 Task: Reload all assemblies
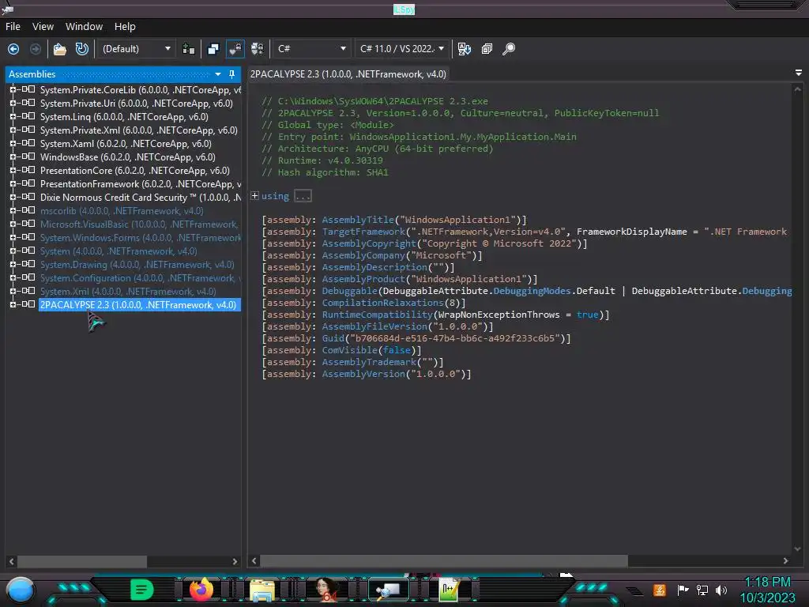point(81,49)
